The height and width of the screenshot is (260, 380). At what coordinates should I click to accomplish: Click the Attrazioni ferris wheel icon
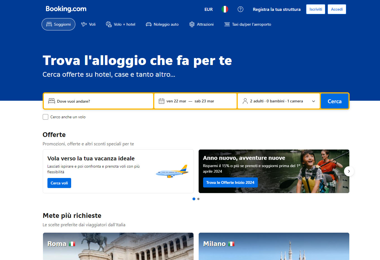click(192, 24)
